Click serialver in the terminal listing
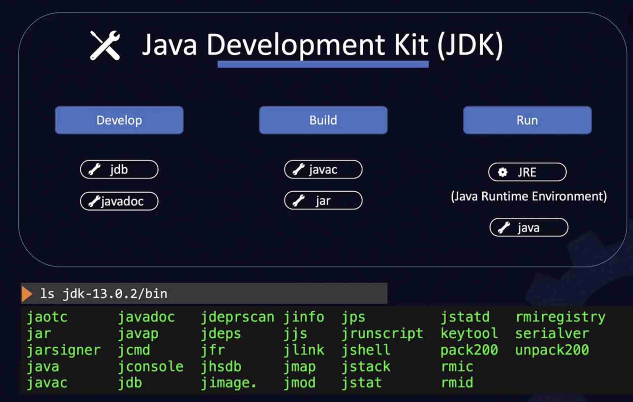633x402 pixels. pos(552,333)
